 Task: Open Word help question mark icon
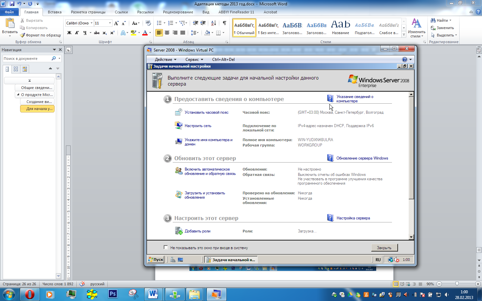(x=478, y=12)
